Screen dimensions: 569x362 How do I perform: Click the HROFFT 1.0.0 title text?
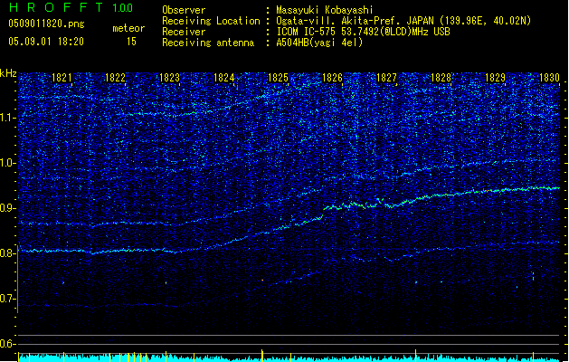[71, 7]
